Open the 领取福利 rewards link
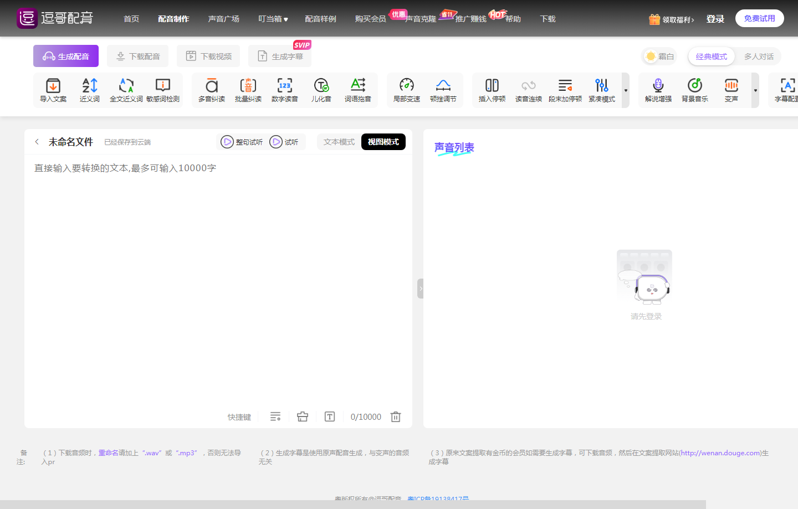Screen dimensions: 798x509 click(671, 18)
